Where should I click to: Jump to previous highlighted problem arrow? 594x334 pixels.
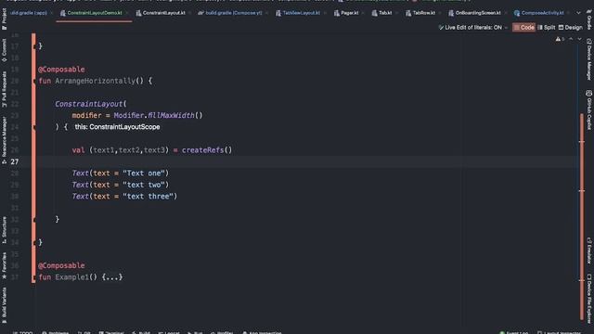tap(571, 39)
